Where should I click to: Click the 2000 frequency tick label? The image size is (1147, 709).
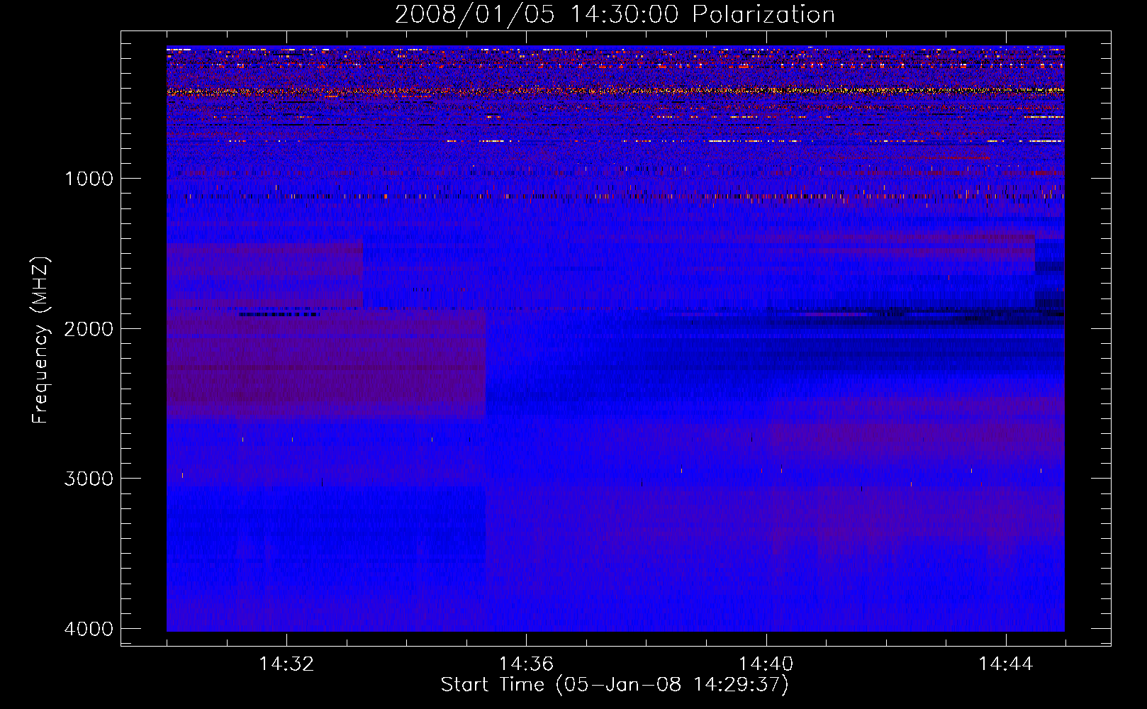(x=89, y=328)
